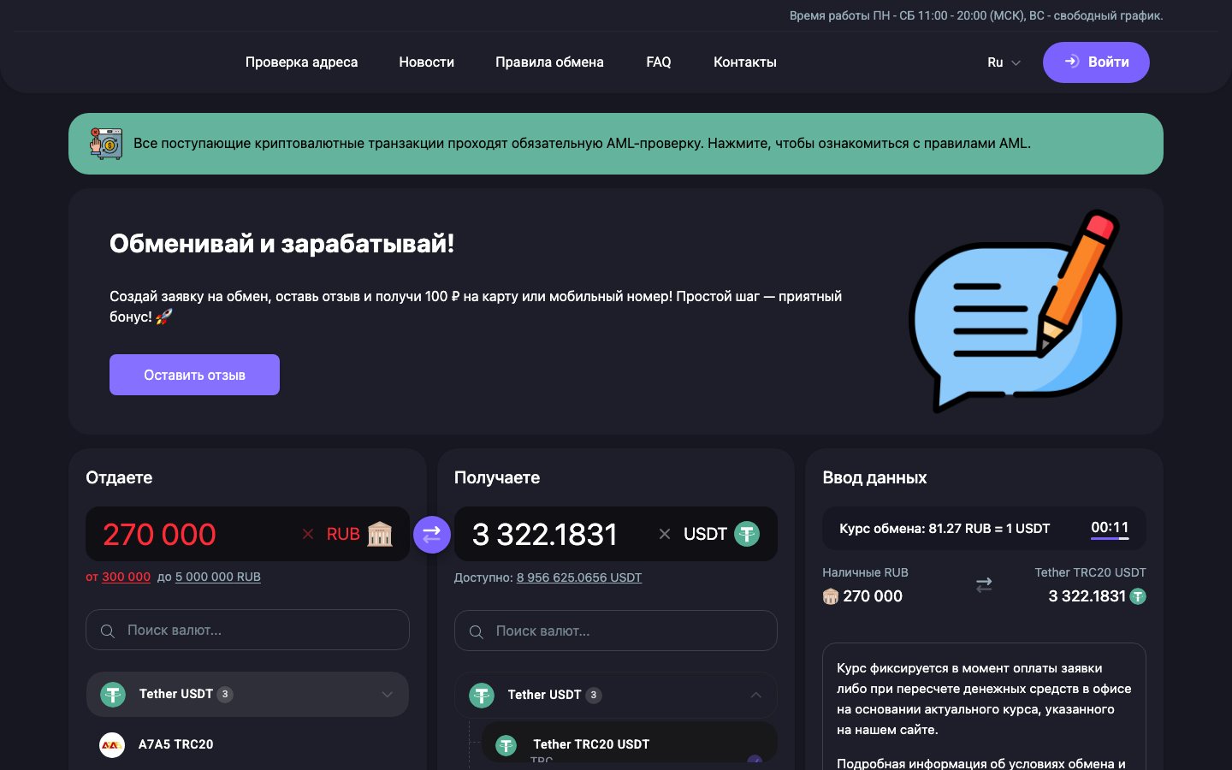Swap currencies with the purple arrows button
This screenshot has width=1232, height=770.
tap(432, 535)
